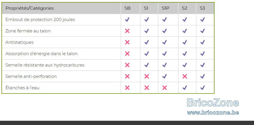The height and width of the screenshot is (125, 254).
Task: Select the S1P column header
Action: 165,8
